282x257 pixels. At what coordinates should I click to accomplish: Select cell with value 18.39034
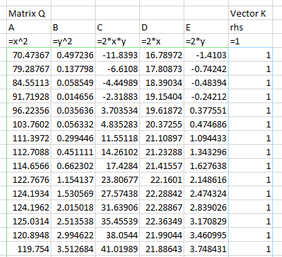pos(161,82)
